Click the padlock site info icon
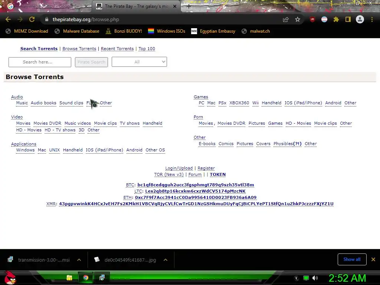 pos(47,19)
